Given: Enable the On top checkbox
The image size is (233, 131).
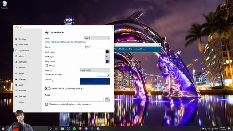Looking at the screenshot, I should (47, 65).
